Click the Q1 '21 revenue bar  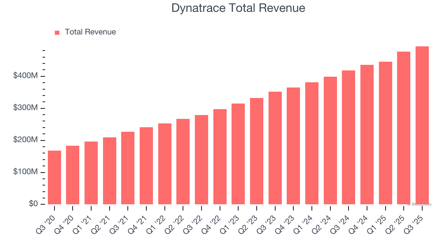(92, 172)
